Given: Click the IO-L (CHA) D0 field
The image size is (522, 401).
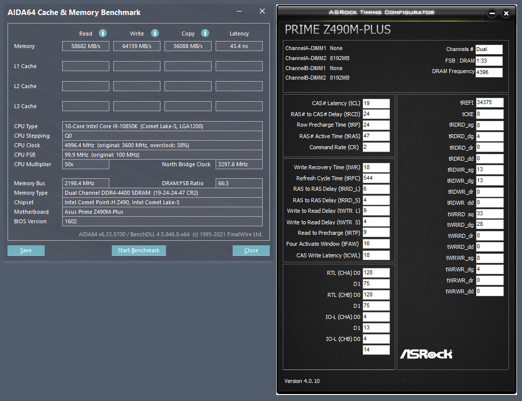Looking at the screenshot, I should [376, 317].
